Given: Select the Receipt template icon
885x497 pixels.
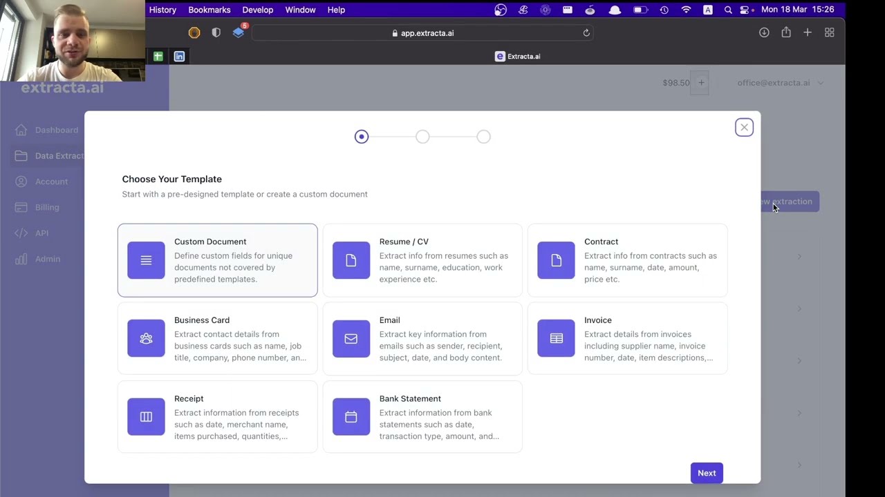Looking at the screenshot, I should pyautogui.click(x=146, y=417).
